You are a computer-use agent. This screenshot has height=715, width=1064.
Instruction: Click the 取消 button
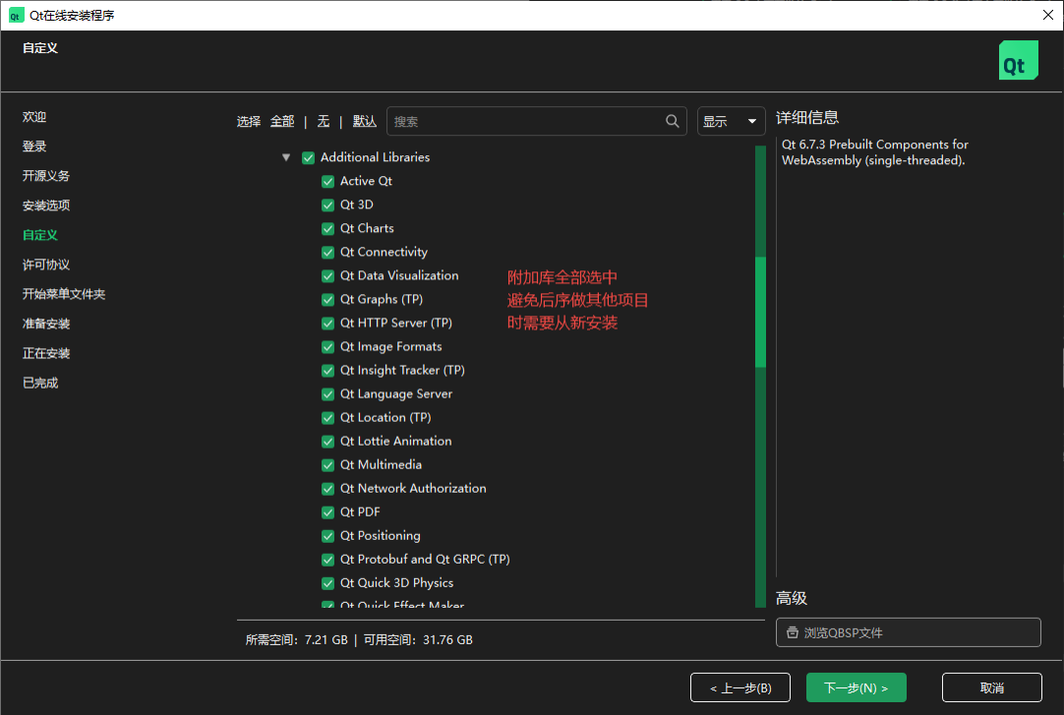point(991,687)
